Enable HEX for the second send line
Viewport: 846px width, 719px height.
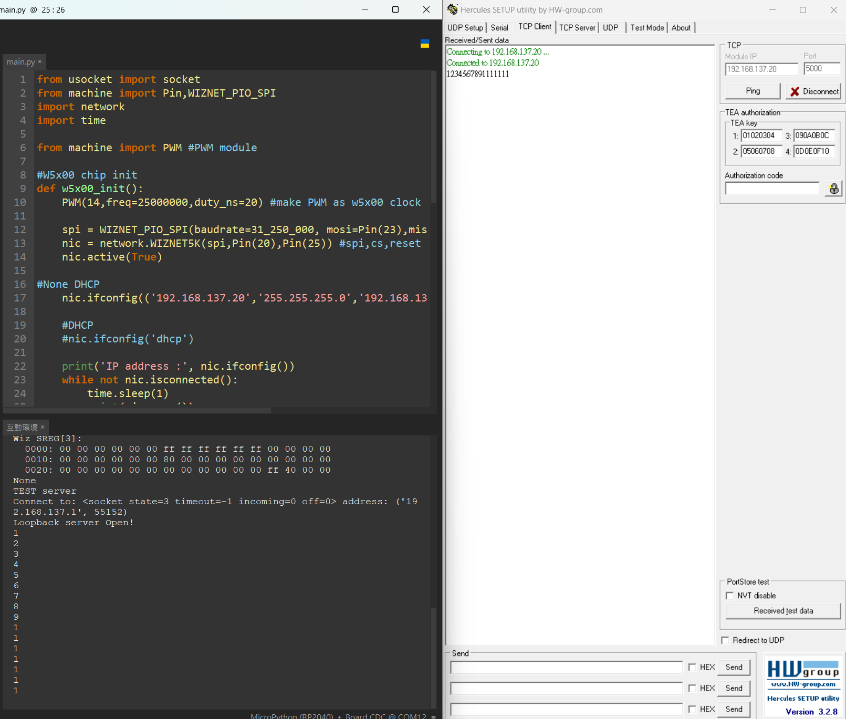click(692, 688)
